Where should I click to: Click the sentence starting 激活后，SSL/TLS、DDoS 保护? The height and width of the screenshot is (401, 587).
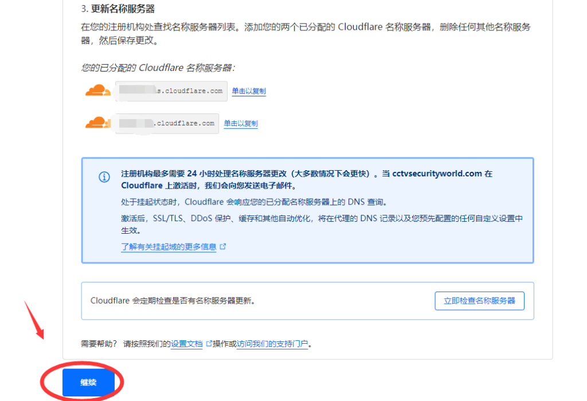[322, 225]
